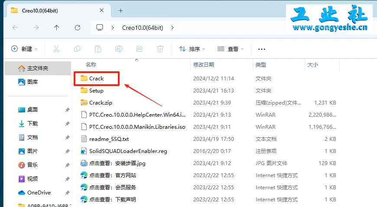Click the Copy icon in toolbar
This screenshot has width=377, height=207.
[77, 49]
